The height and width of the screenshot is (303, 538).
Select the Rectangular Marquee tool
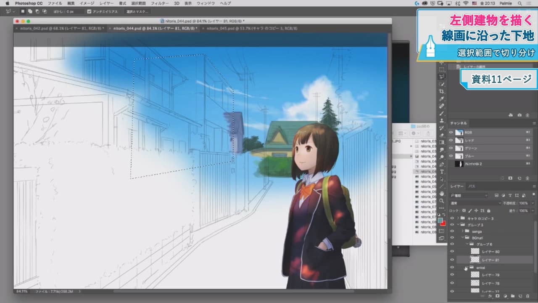click(x=442, y=70)
